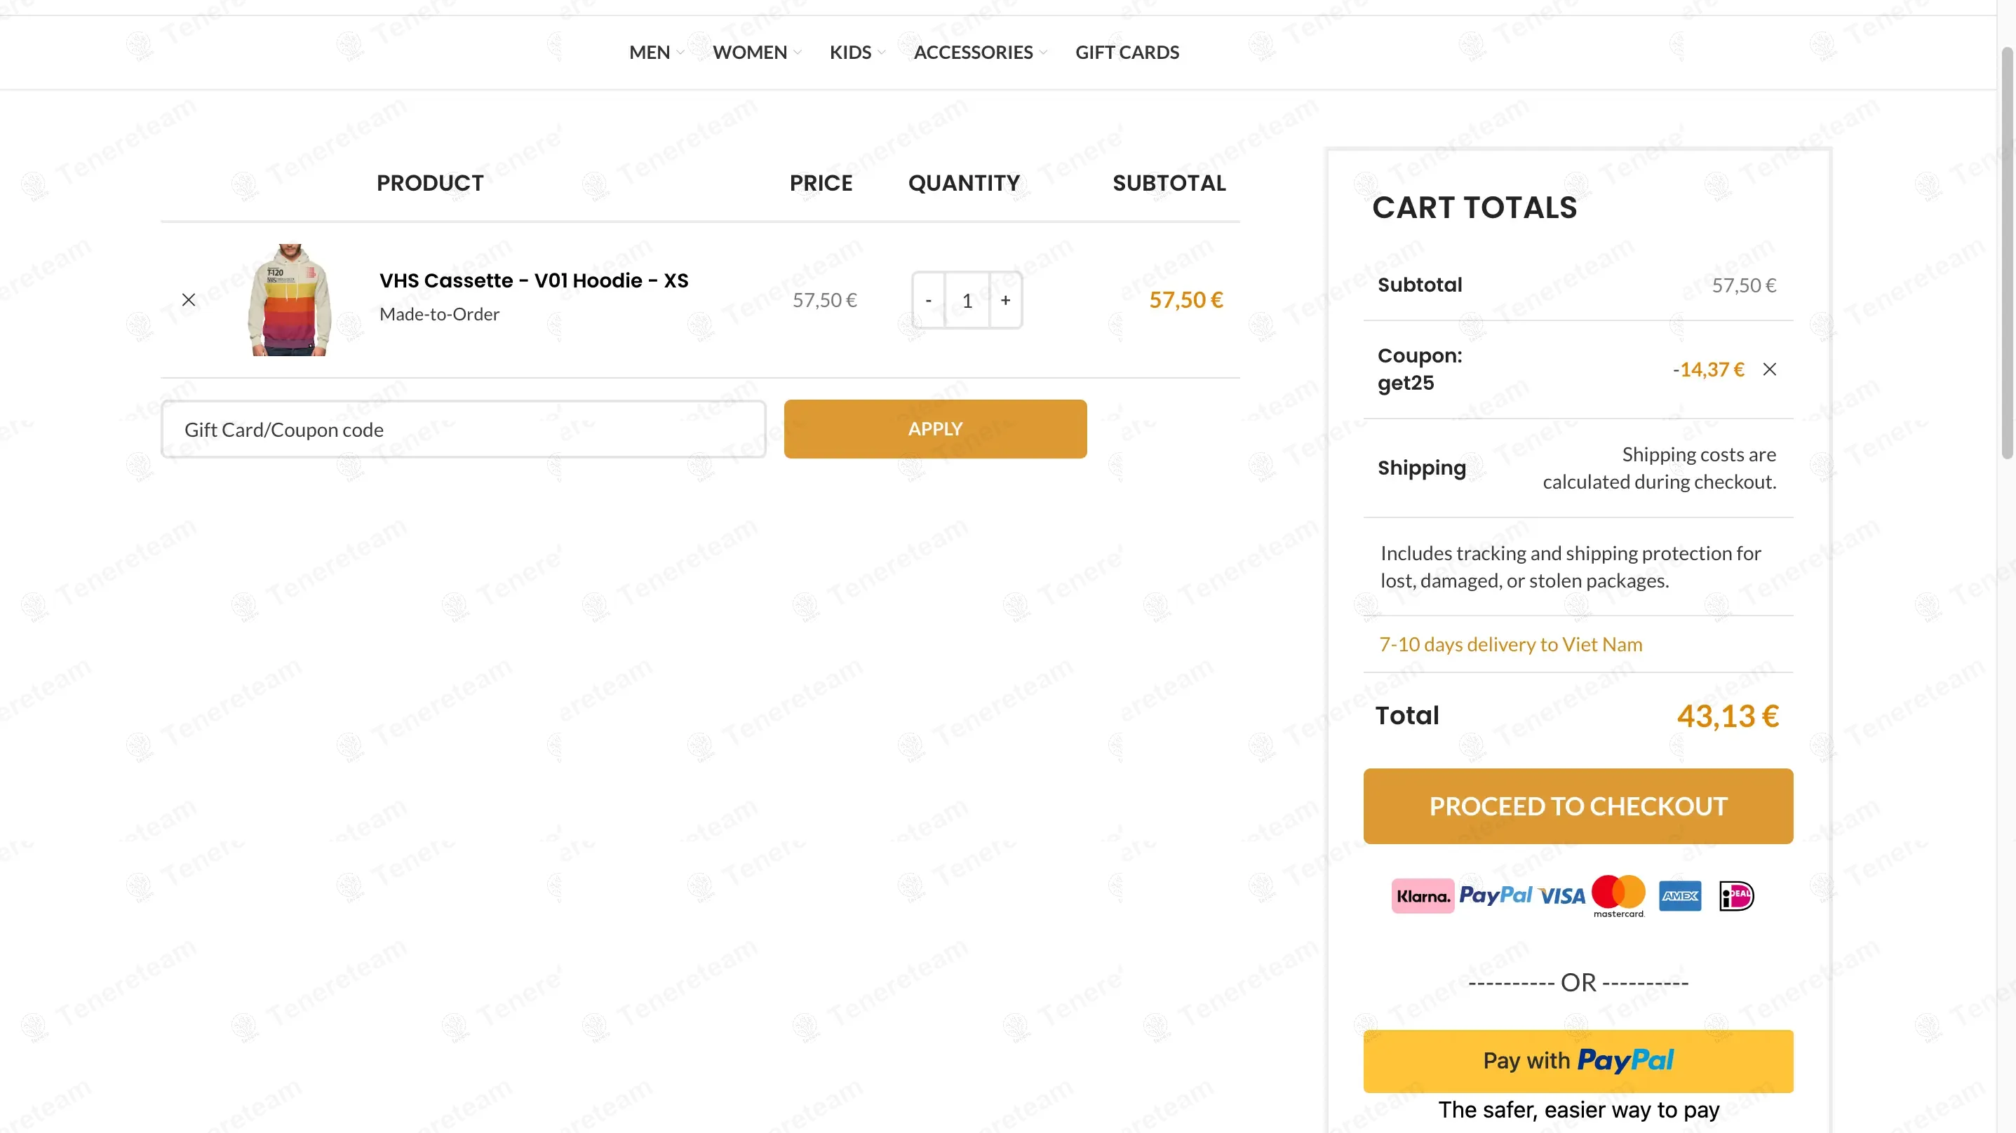Viewport: 2016px width, 1133px height.
Task: Click the SUBTOTAL column header
Action: point(1169,183)
